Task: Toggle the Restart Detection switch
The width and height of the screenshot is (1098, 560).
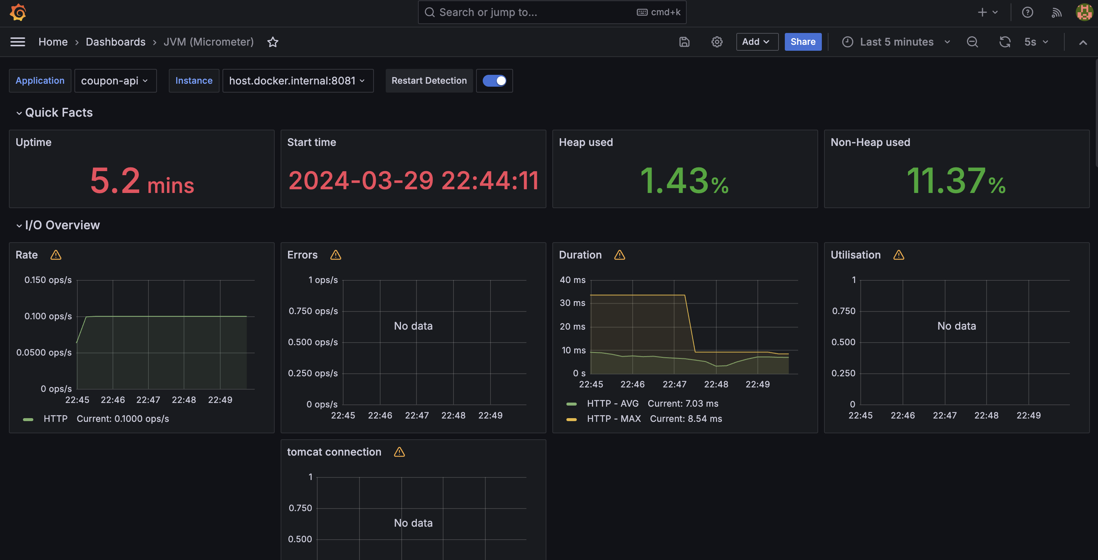Action: coord(495,81)
